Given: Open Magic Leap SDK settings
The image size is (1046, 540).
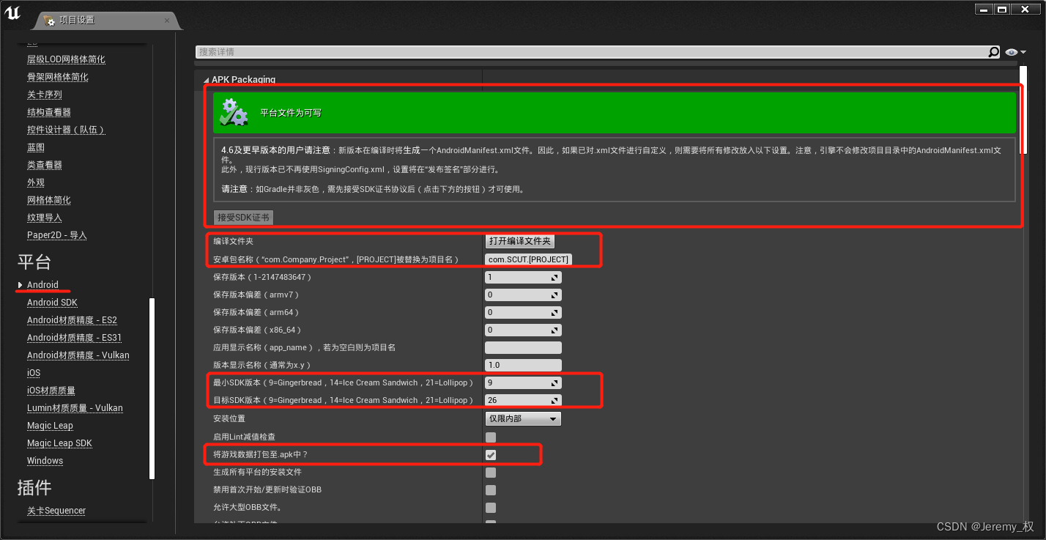Looking at the screenshot, I should tap(59, 443).
